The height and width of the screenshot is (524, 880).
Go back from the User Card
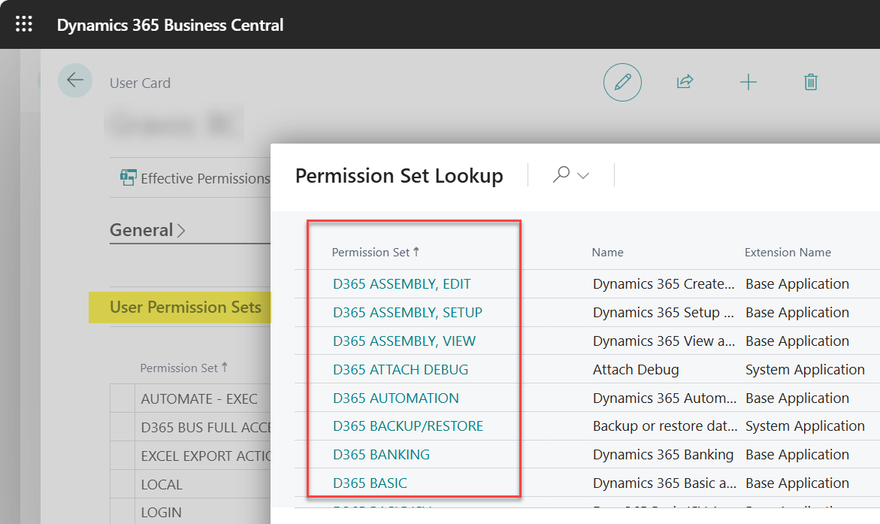click(75, 80)
